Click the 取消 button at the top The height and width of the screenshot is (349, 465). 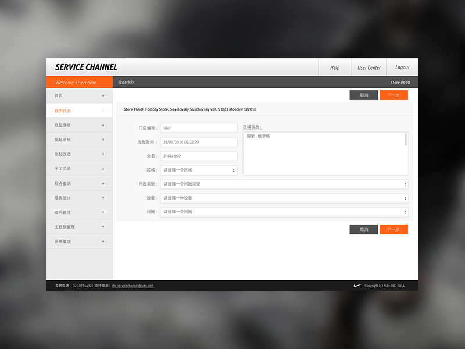pyautogui.click(x=363, y=95)
